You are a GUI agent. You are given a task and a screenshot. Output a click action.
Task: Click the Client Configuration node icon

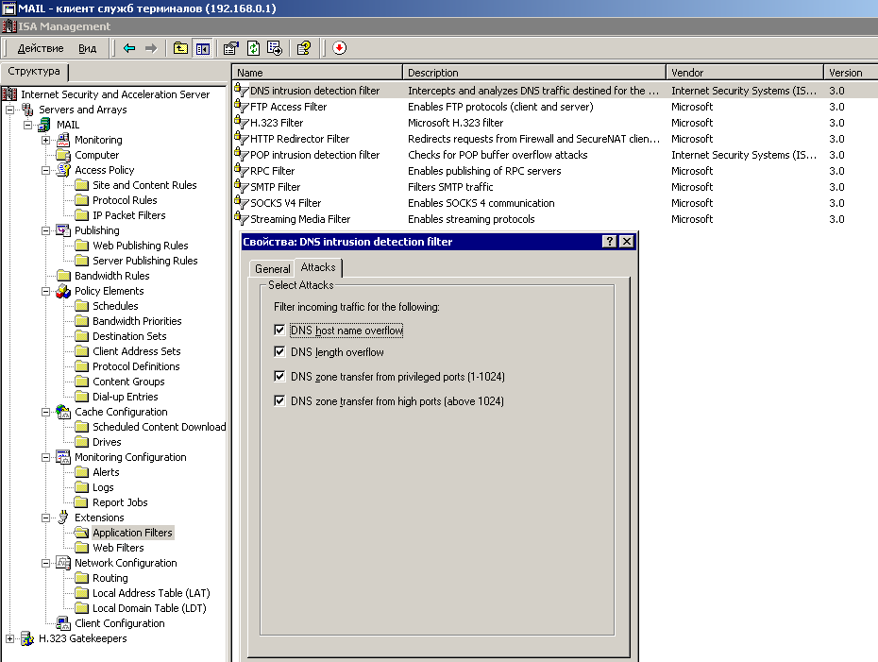[63, 623]
